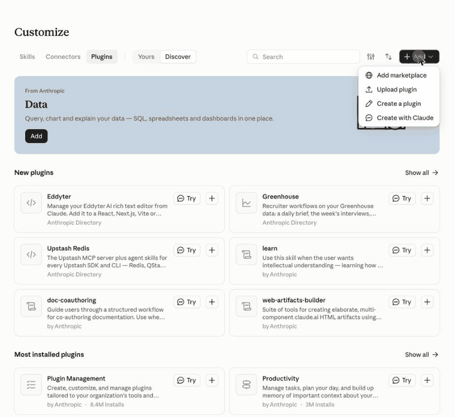This screenshot has height=417, width=455.
Task: Click the plus icon for Upstash Redis
Action: (x=212, y=250)
